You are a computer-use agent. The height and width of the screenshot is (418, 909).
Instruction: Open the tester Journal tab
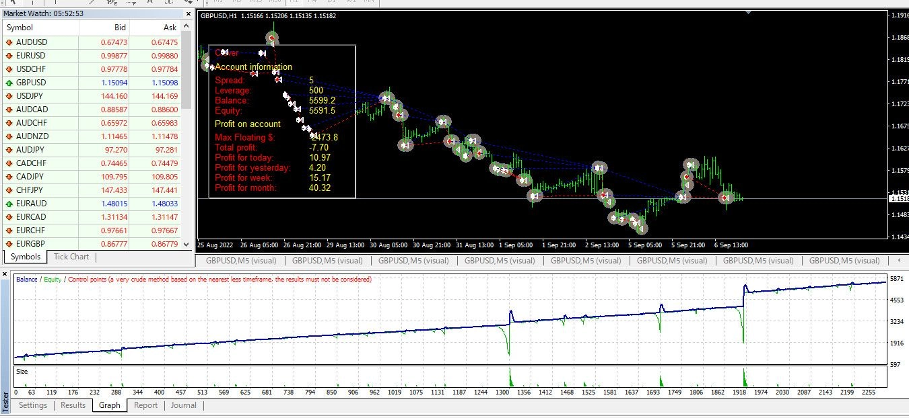(x=183, y=405)
